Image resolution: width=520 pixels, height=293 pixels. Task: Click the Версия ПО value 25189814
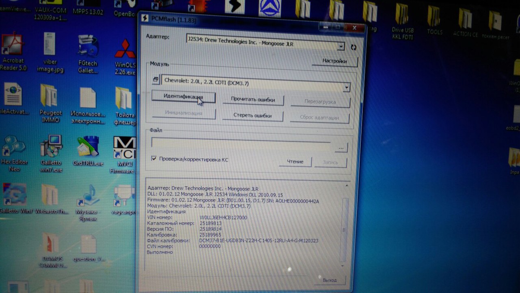(210, 229)
